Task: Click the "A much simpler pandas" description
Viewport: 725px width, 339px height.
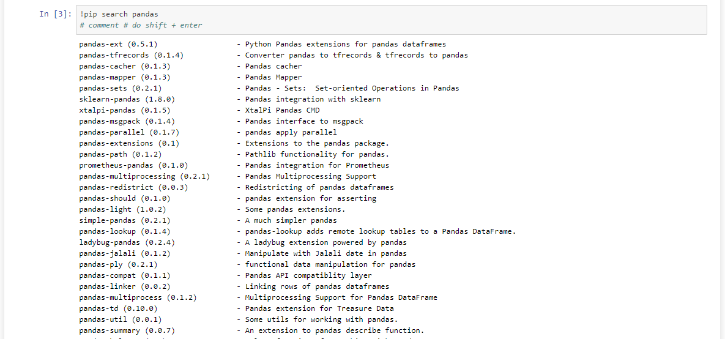Action: click(x=291, y=220)
